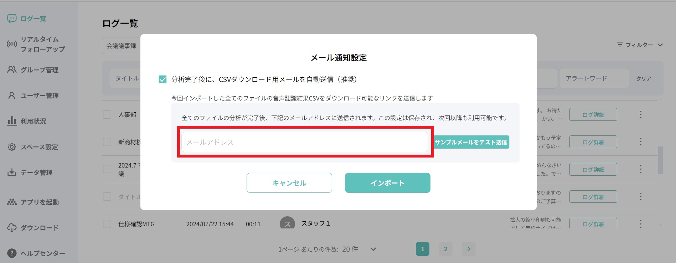Focus the メールアドレス input field
The height and width of the screenshot is (263, 676).
[x=305, y=142]
